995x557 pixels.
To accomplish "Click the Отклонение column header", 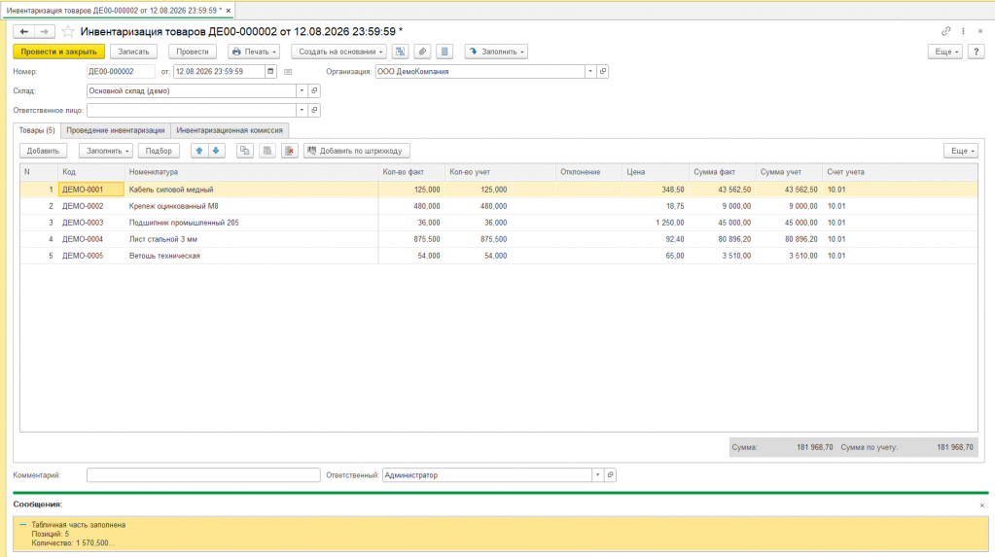I will tap(588, 172).
